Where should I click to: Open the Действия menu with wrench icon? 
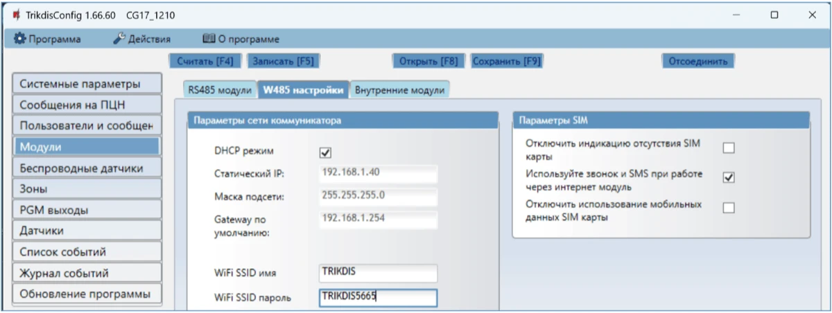pyautogui.click(x=142, y=39)
